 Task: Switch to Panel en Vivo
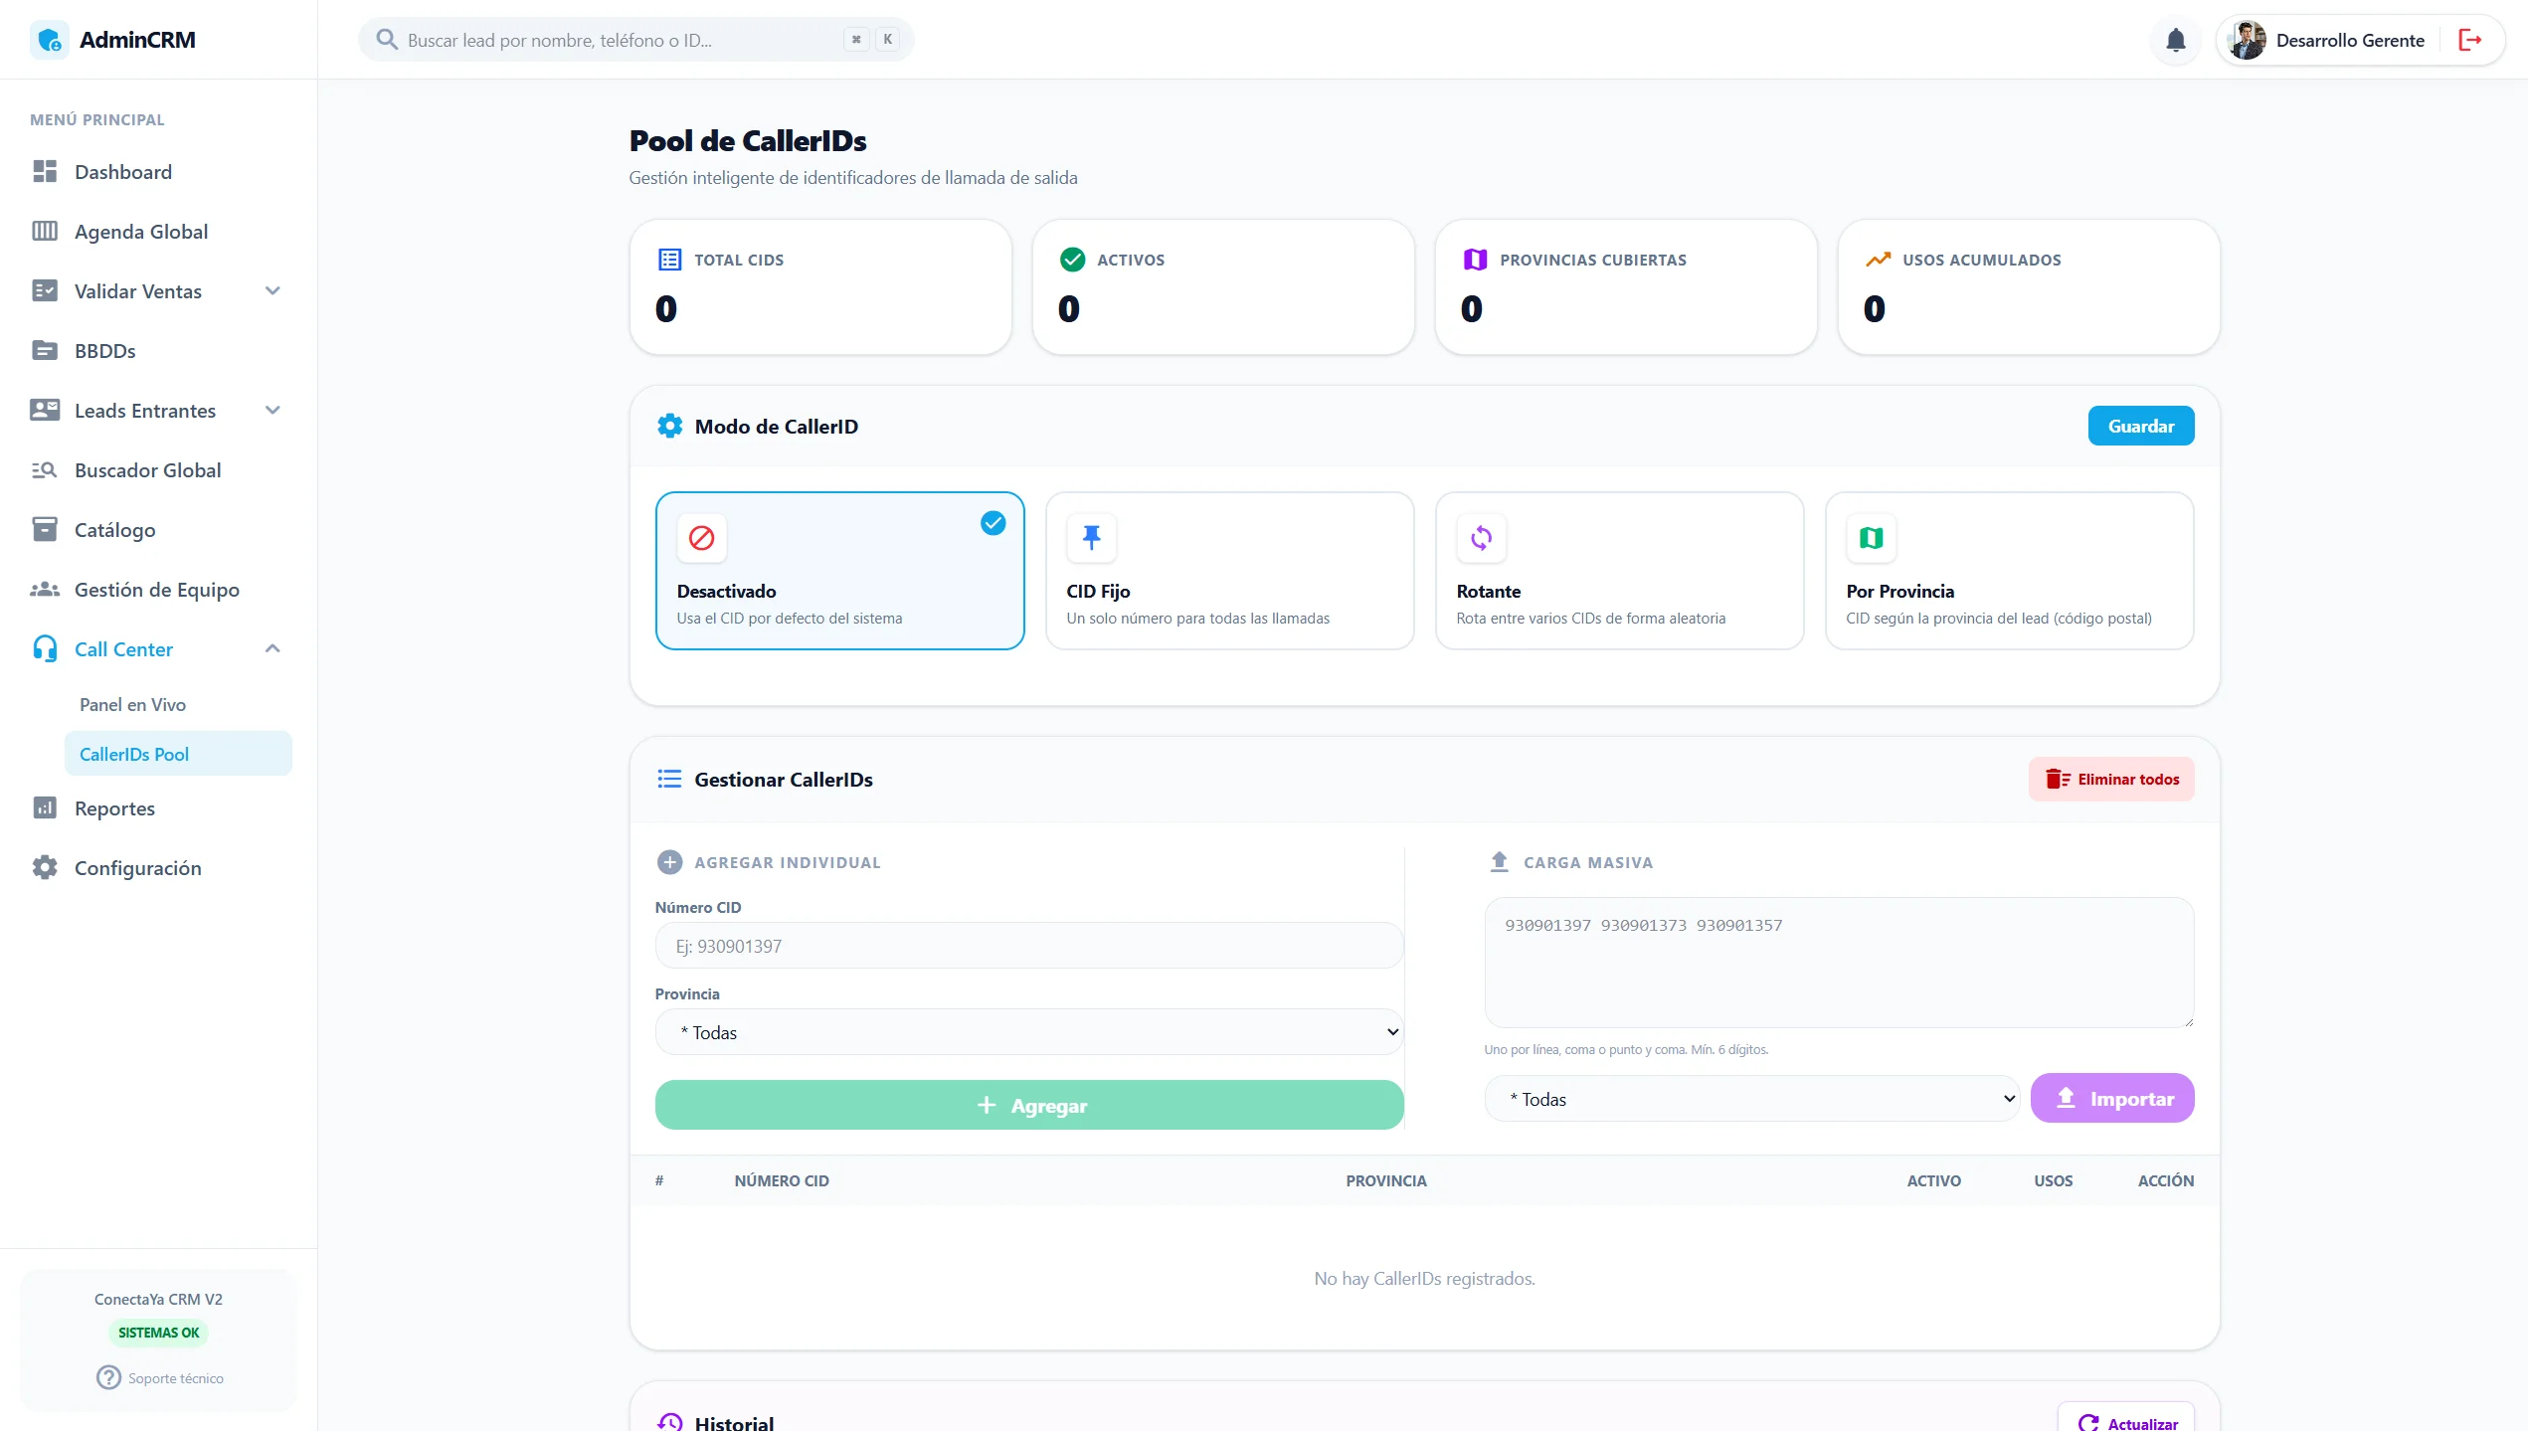click(133, 704)
